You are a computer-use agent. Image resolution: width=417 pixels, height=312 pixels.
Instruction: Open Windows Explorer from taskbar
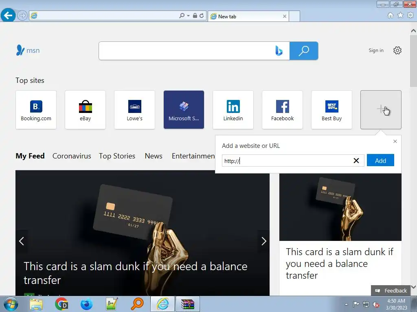point(36,304)
